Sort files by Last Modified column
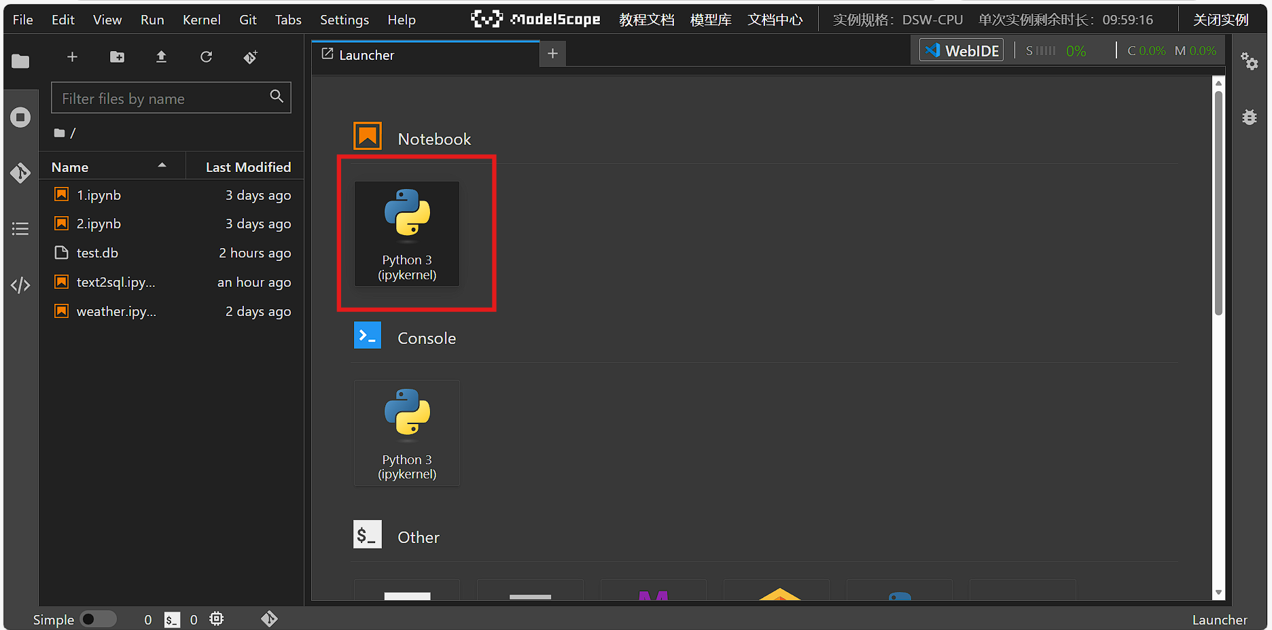This screenshot has width=1272, height=630. coord(246,167)
